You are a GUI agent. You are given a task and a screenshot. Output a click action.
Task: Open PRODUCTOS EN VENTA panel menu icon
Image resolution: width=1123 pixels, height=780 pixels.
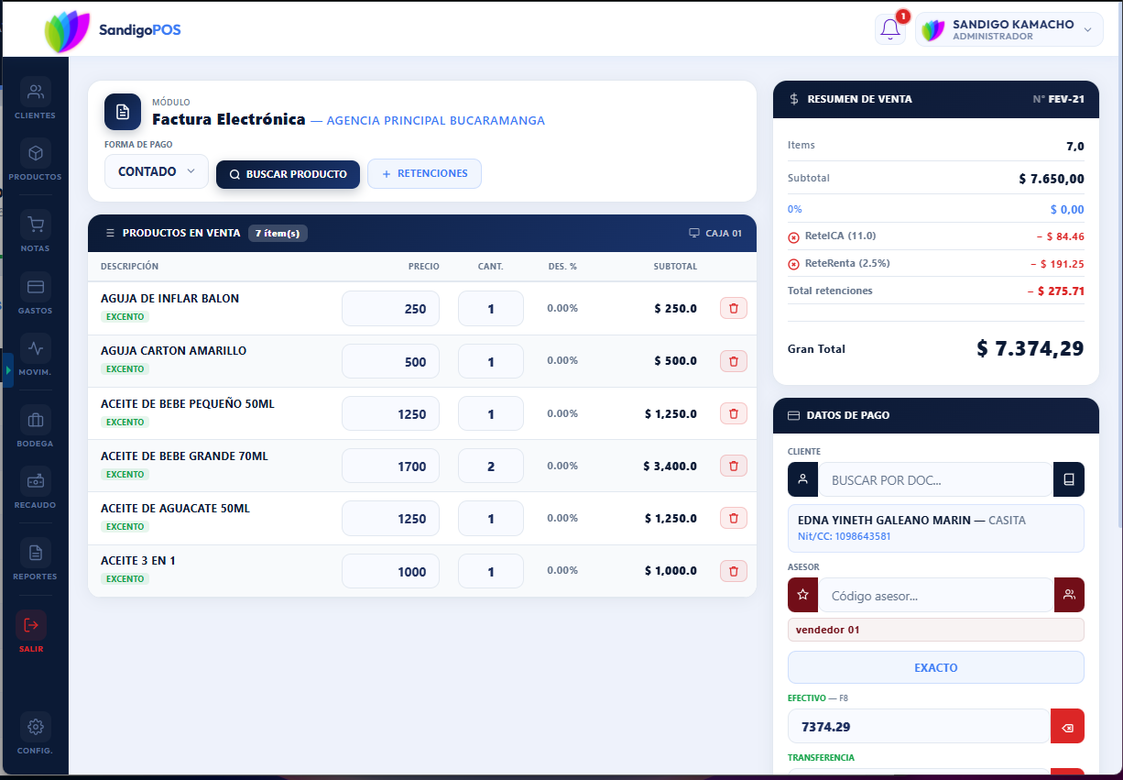pyautogui.click(x=108, y=233)
